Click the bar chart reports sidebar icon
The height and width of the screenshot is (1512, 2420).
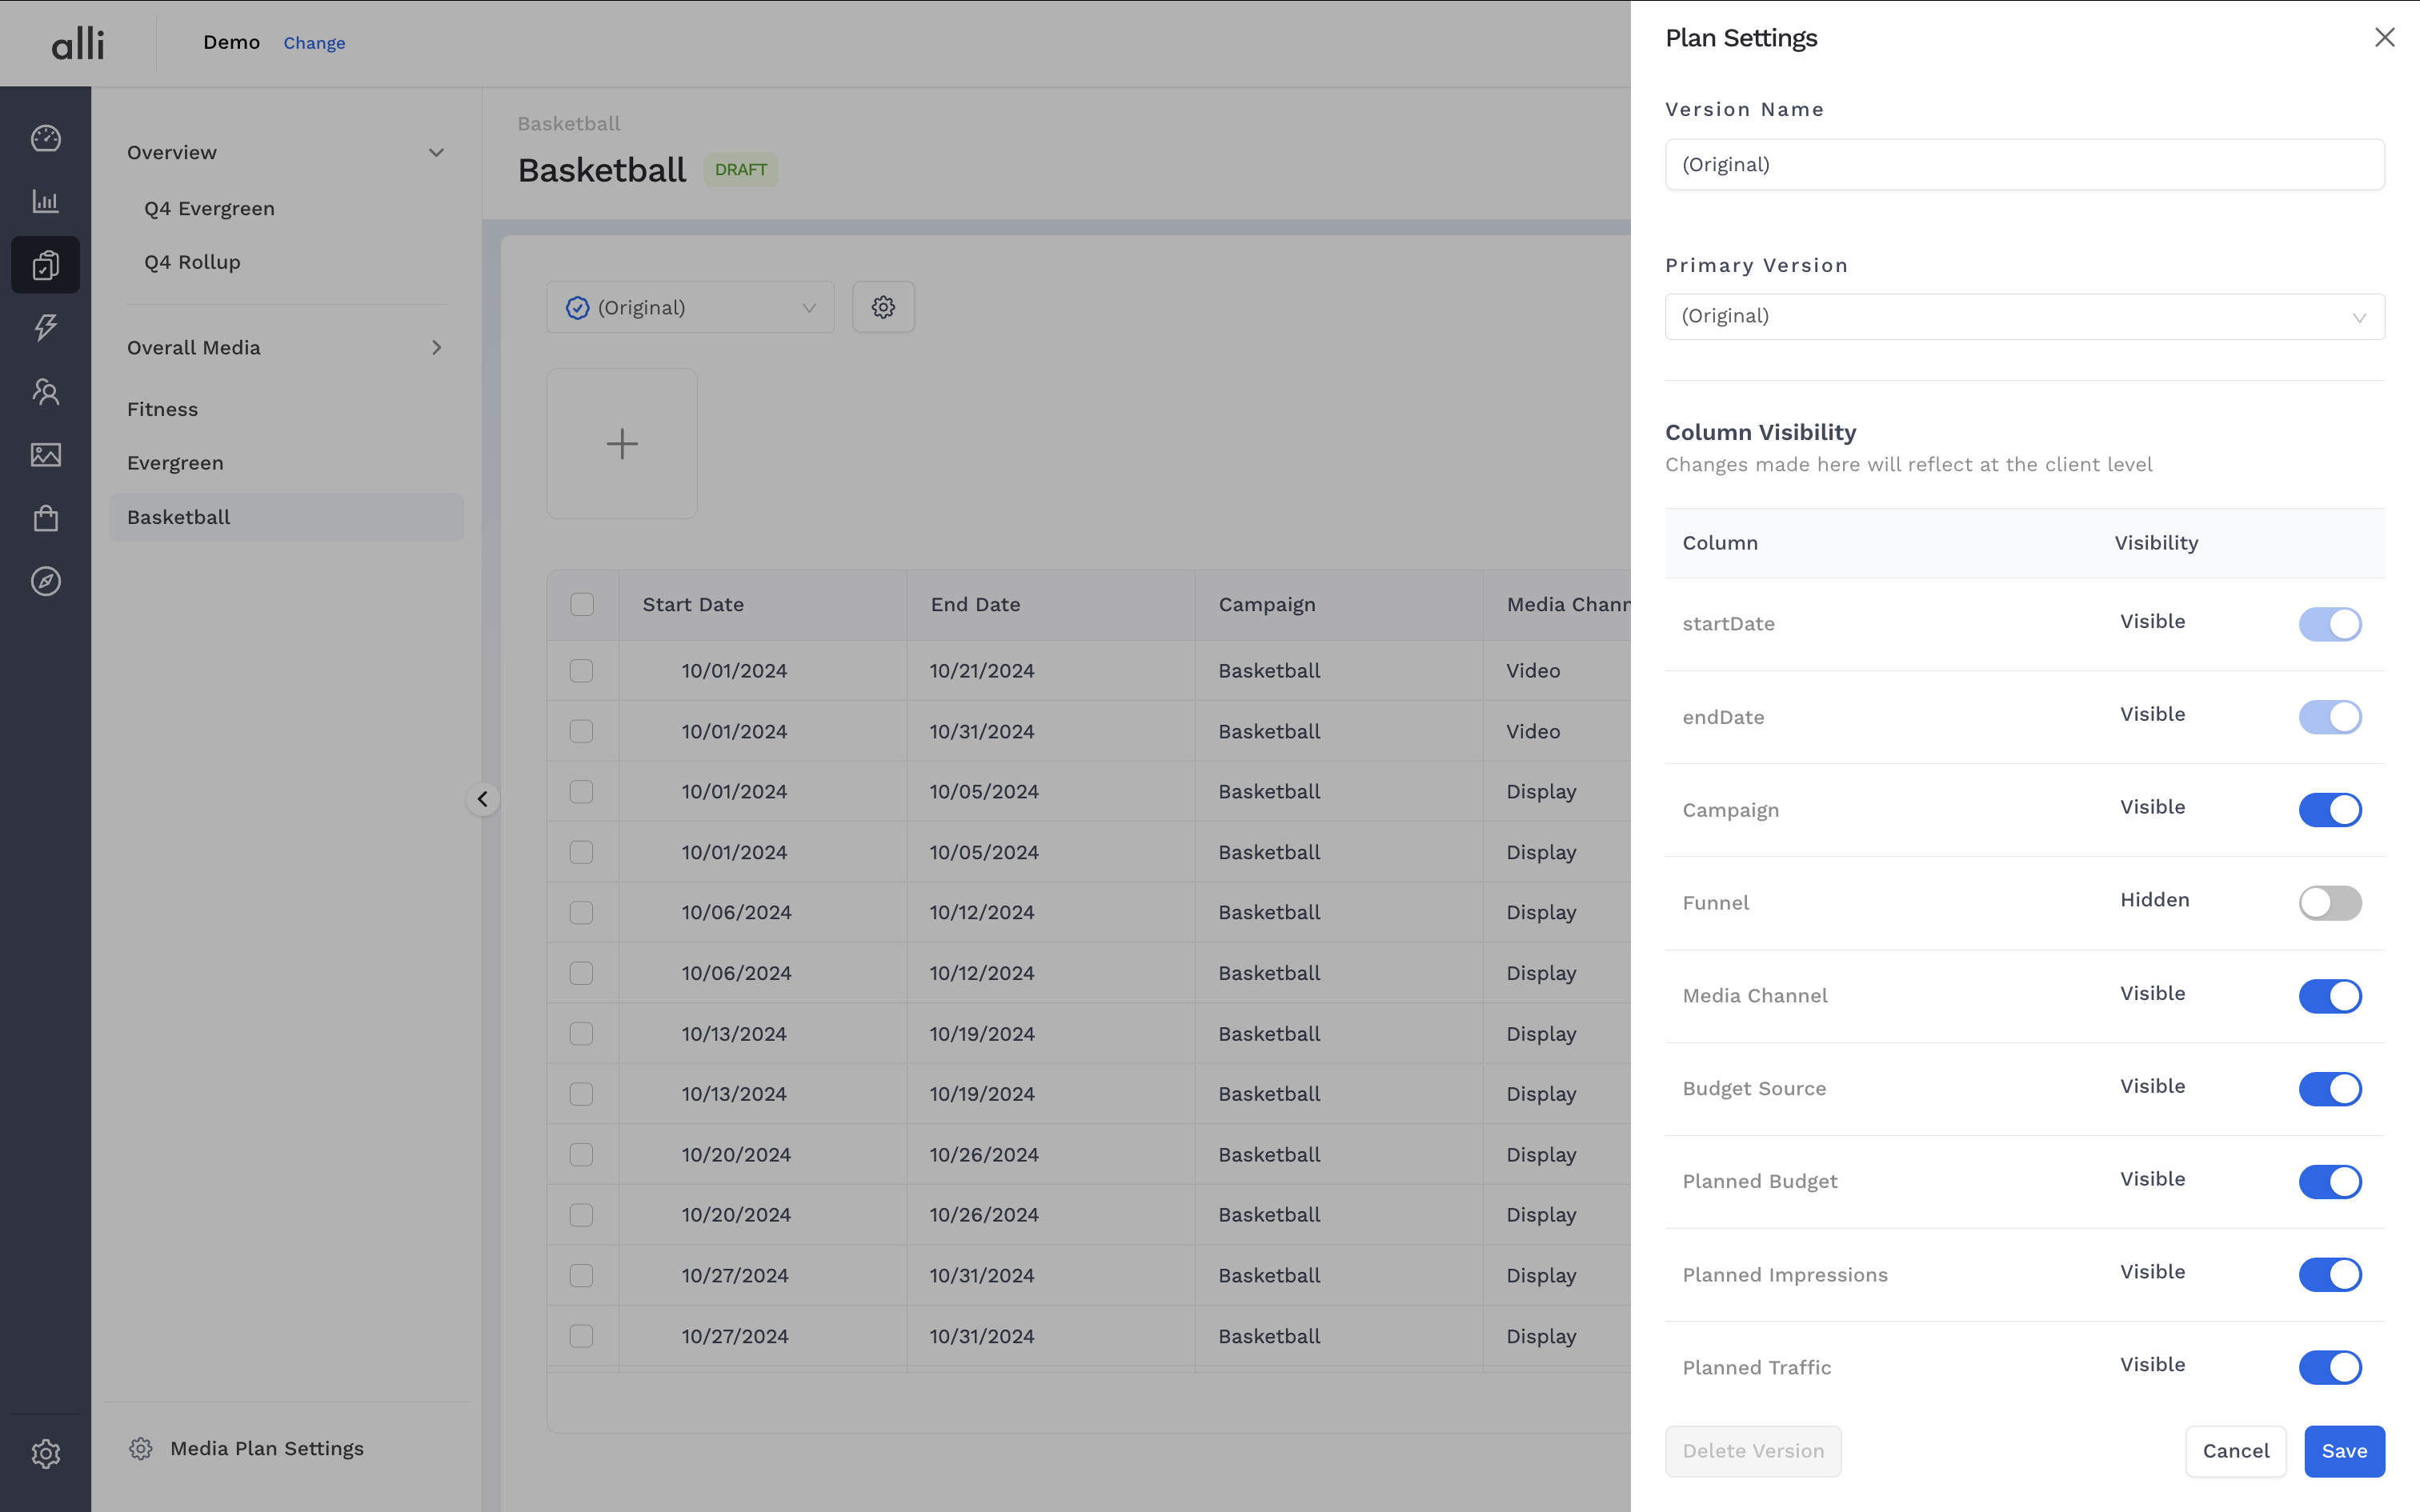click(x=46, y=201)
